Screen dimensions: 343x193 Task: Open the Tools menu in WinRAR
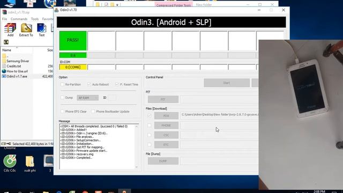click(x=34, y=19)
